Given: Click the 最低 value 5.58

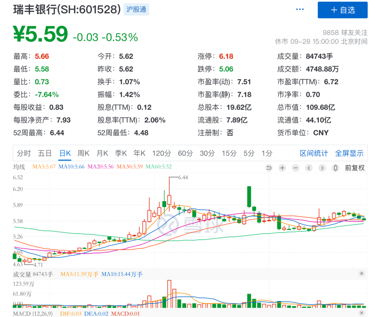Looking at the screenshot, I should click(42, 69).
